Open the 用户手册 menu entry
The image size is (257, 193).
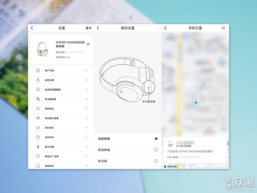pyautogui.click(x=62, y=70)
